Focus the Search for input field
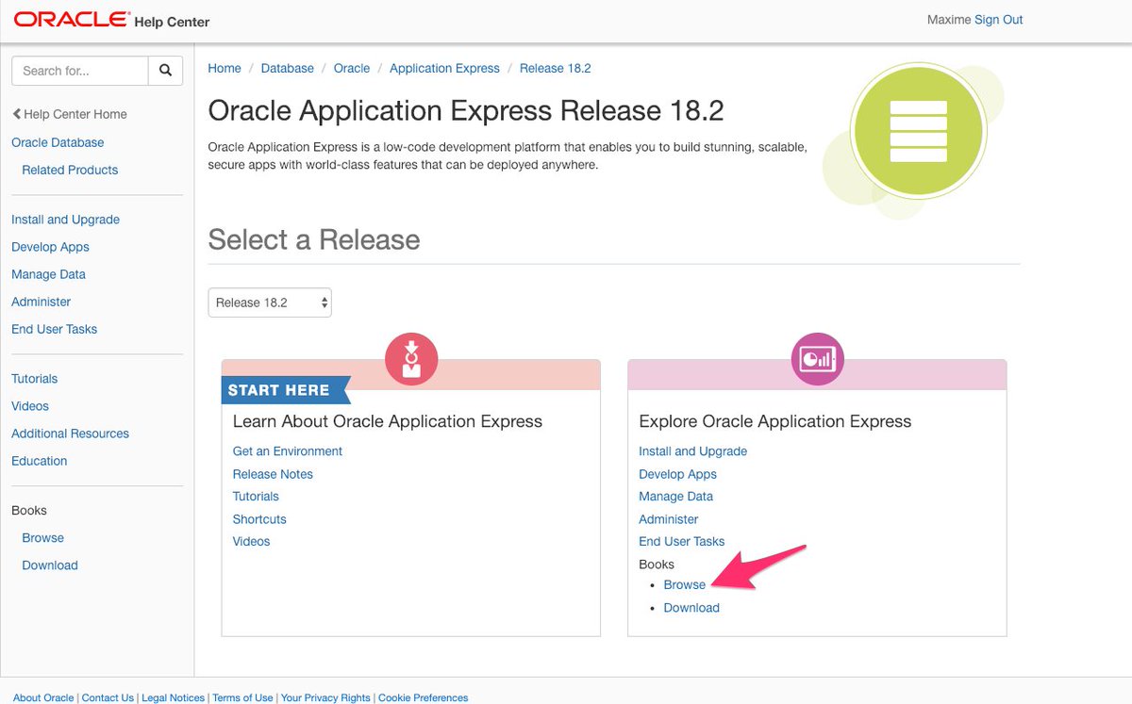The height and width of the screenshot is (704, 1132). pyautogui.click(x=80, y=71)
